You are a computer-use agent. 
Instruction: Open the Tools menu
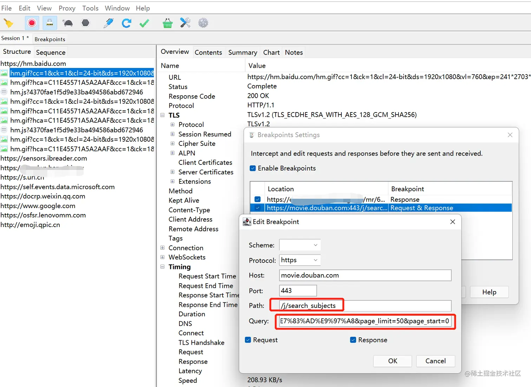90,8
